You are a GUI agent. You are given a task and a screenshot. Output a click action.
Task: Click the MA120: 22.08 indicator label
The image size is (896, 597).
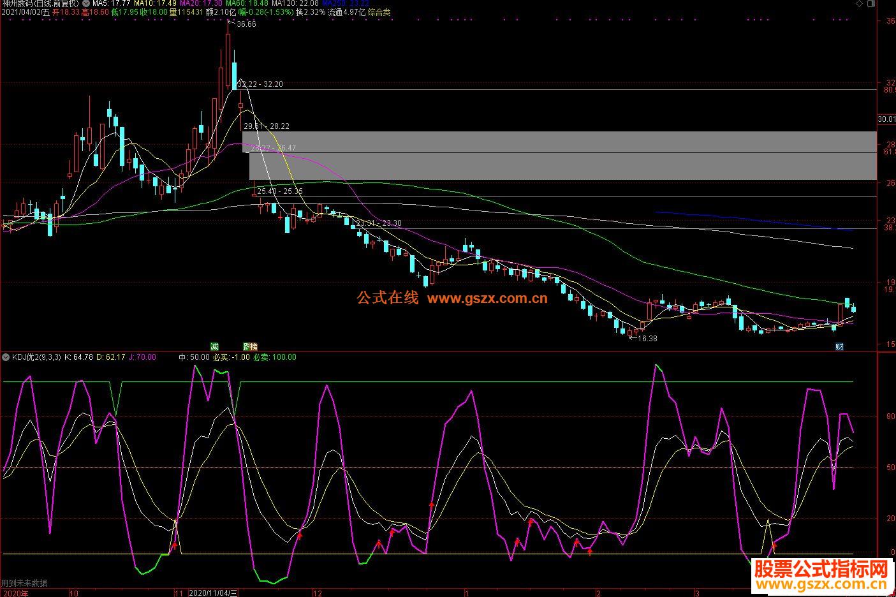coord(296,3)
